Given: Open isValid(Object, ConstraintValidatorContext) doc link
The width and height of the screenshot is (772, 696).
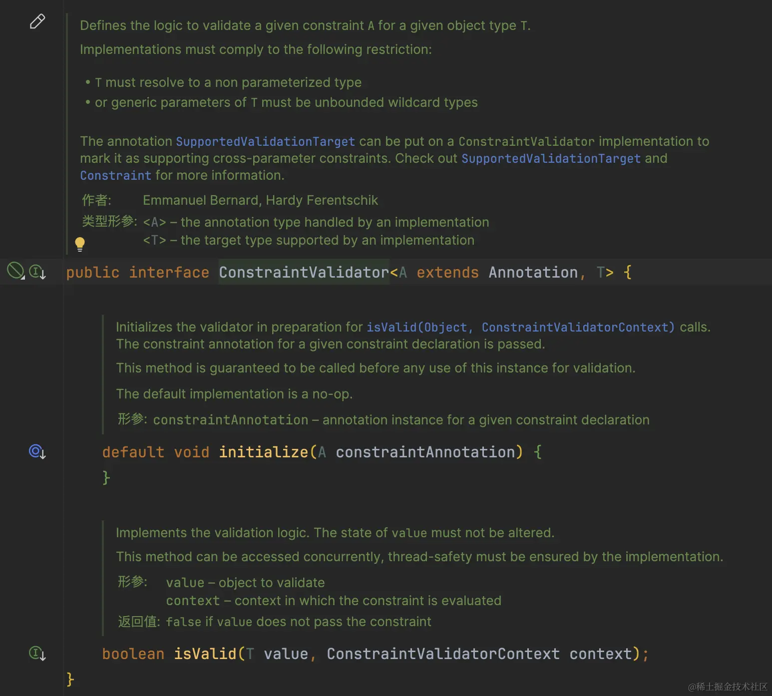Looking at the screenshot, I should (x=520, y=328).
